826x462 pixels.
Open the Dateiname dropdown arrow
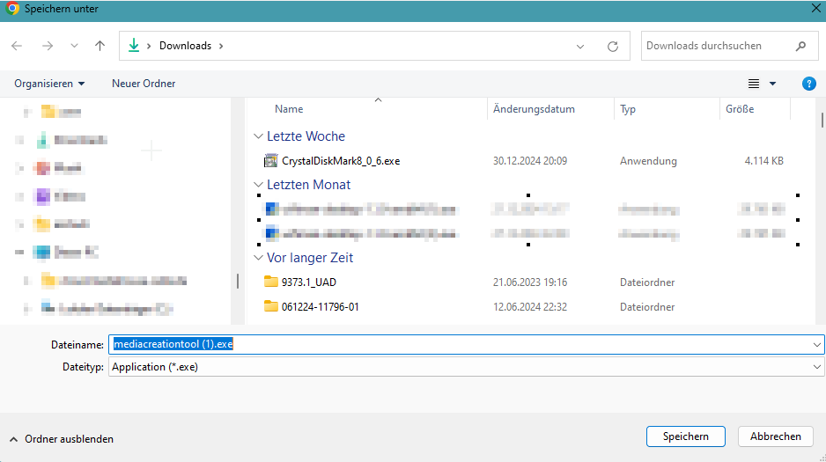pyautogui.click(x=816, y=345)
